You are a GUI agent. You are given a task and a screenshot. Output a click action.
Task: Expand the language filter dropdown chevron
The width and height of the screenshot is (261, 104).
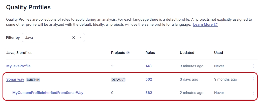coord(80,38)
